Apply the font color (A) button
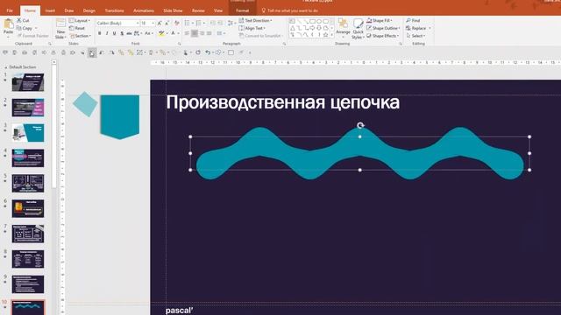 pos(173,33)
